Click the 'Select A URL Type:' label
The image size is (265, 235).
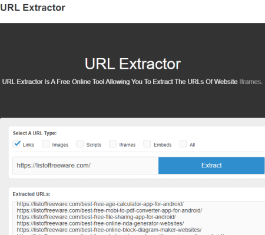coord(35,133)
